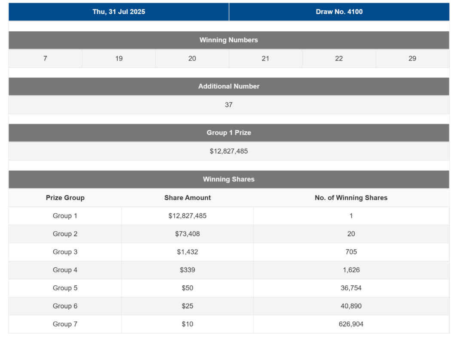Select winning number 19
Screen dimensions: 464x347
119,58
